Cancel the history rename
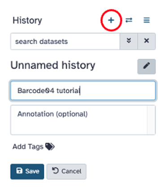 click(66, 172)
